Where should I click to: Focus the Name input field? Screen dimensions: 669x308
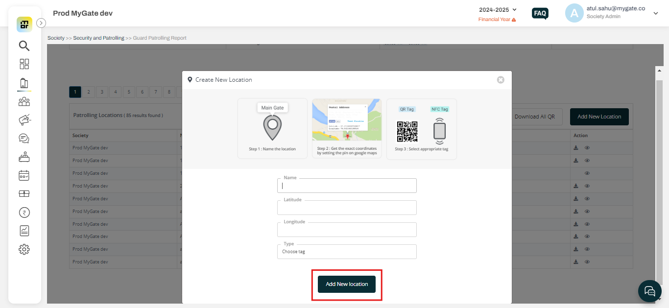click(x=347, y=186)
